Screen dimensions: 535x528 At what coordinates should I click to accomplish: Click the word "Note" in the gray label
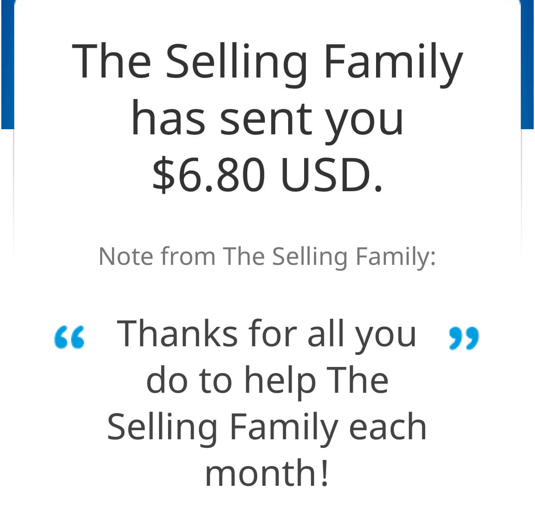126,256
